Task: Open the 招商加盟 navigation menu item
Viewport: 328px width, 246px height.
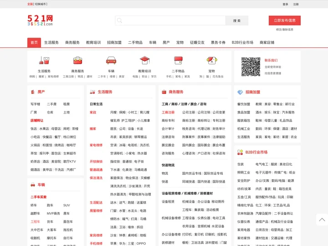Action: [x=114, y=42]
